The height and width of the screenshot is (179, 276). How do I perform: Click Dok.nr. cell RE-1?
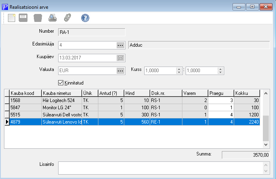click(166, 122)
